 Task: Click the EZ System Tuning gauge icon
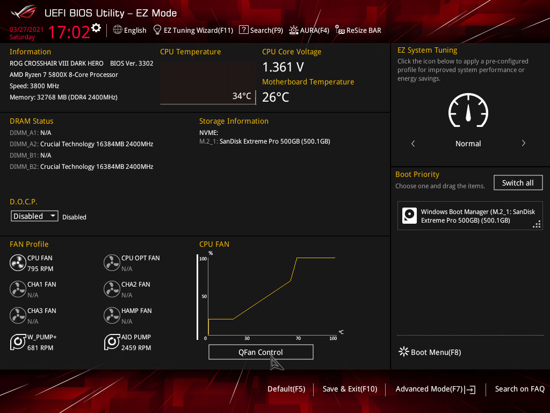(468, 110)
